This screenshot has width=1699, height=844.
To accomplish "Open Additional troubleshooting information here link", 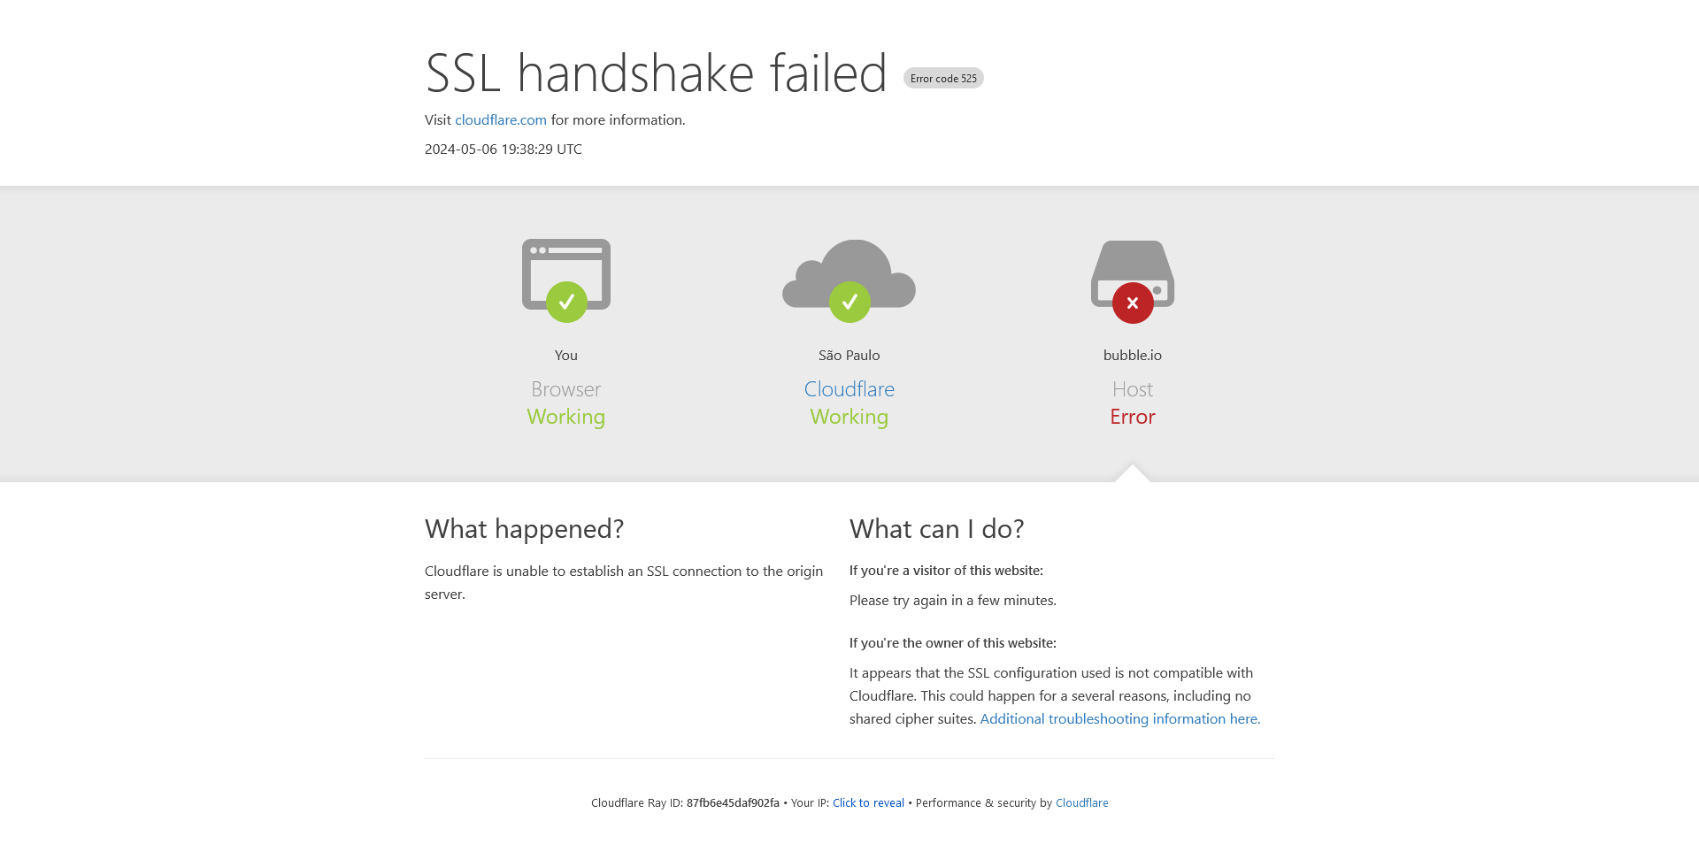I will [1120, 719].
